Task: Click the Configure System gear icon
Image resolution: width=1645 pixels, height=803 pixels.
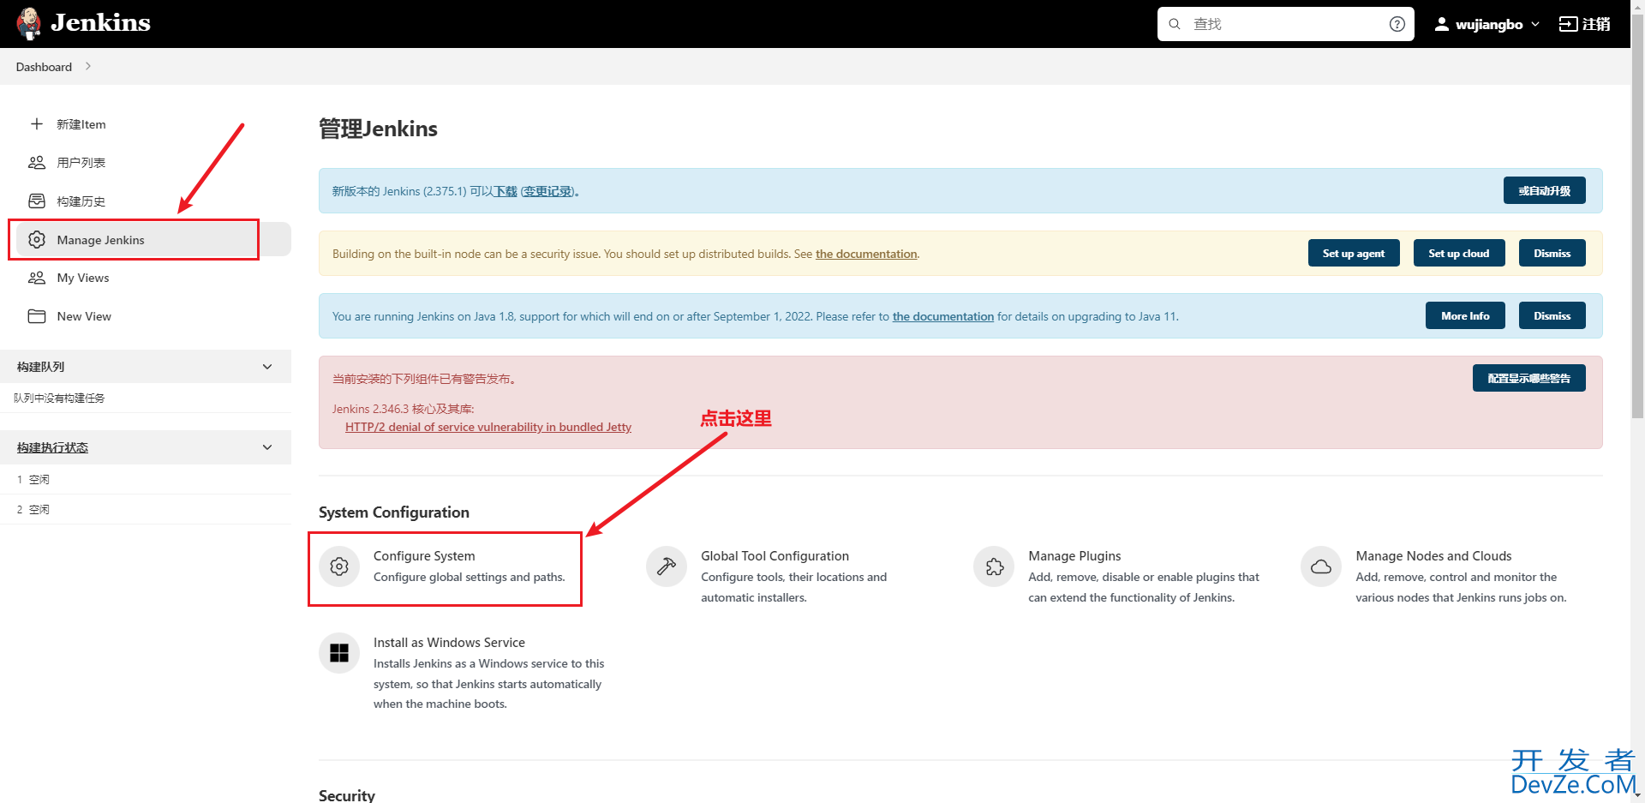Action: [339, 566]
